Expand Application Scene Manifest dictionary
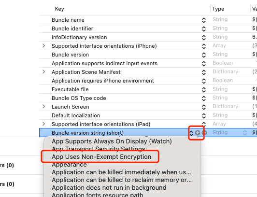The width and height of the screenshot is (257, 197). point(43,72)
